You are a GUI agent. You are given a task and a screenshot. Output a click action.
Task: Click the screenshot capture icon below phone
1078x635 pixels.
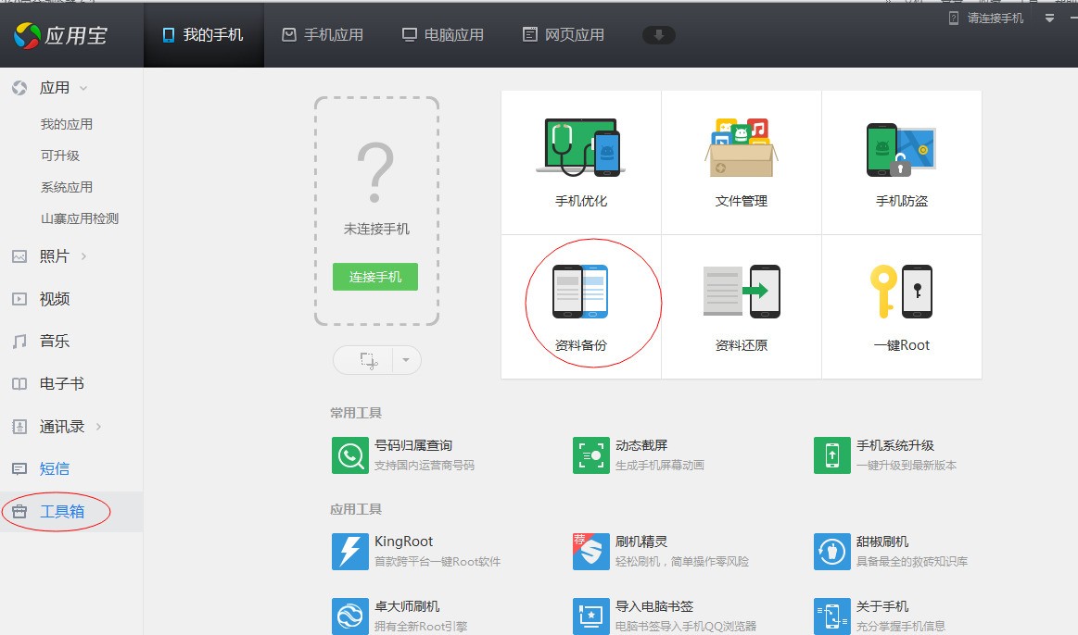click(x=369, y=360)
